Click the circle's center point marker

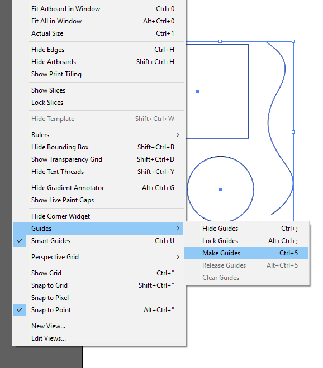pos(220,189)
